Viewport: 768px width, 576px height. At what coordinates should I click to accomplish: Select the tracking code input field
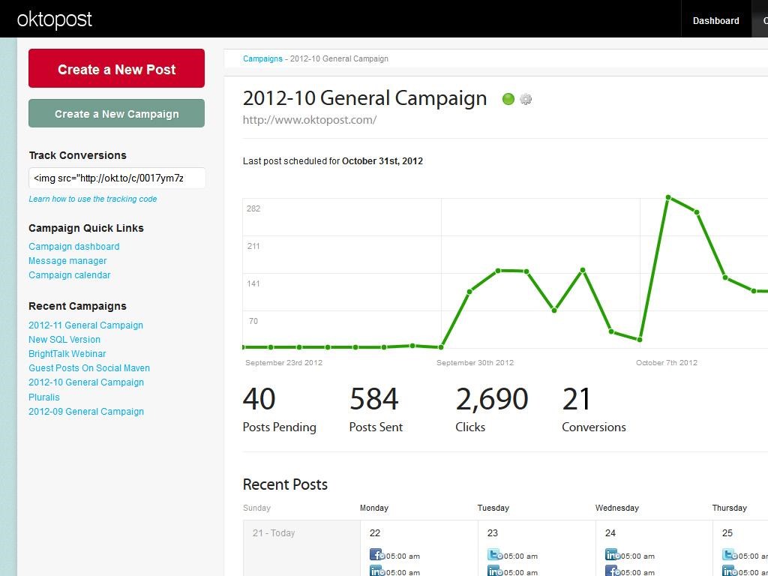point(117,178)
